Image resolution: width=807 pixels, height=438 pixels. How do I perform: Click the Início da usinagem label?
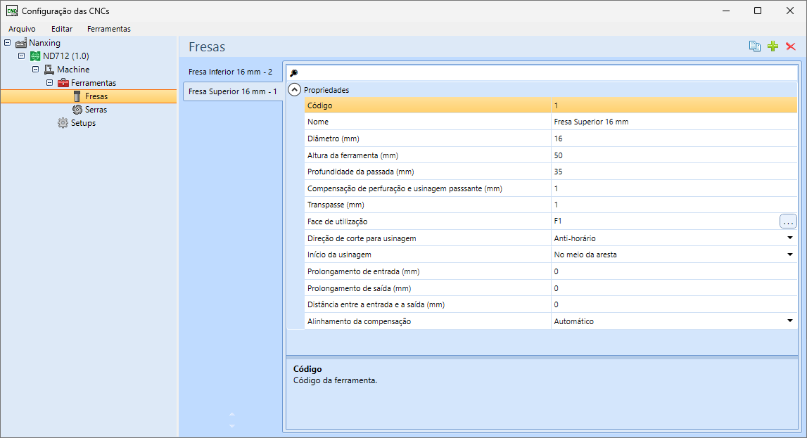tap(339, 255)
